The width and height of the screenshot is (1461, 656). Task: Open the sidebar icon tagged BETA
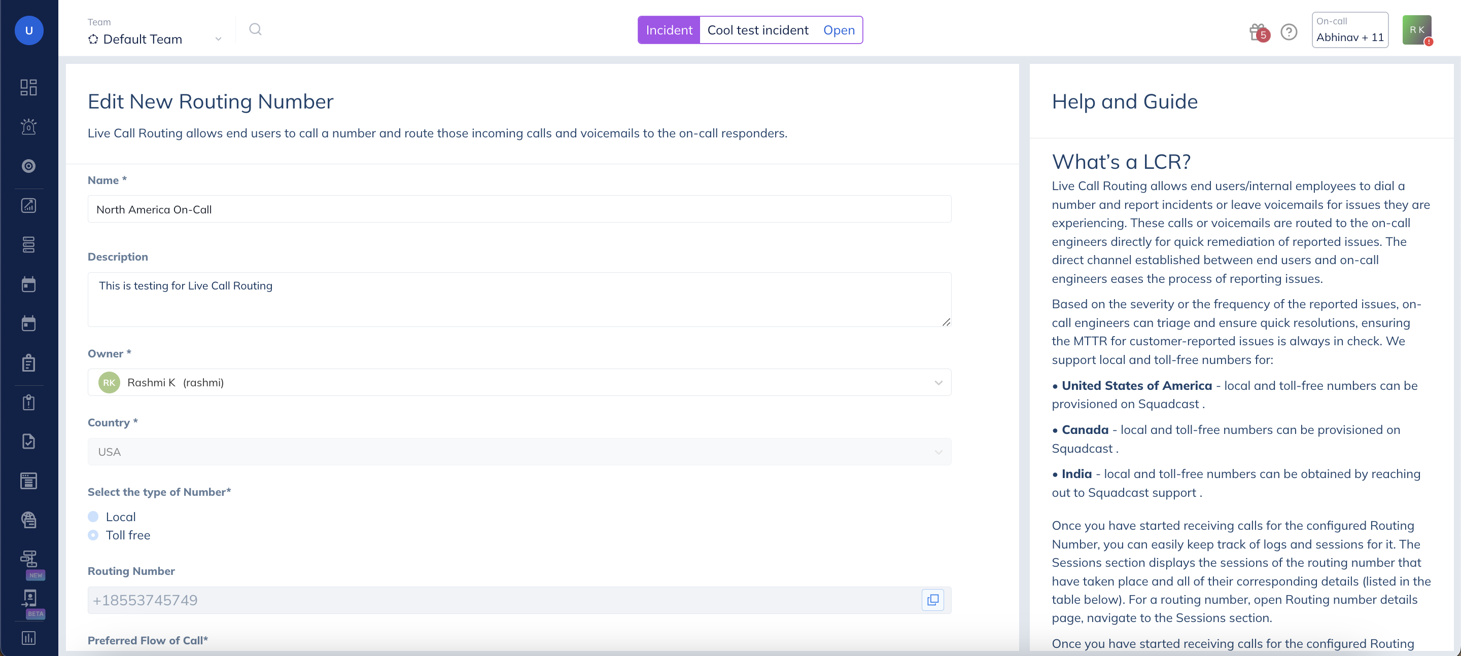(28, 598)
